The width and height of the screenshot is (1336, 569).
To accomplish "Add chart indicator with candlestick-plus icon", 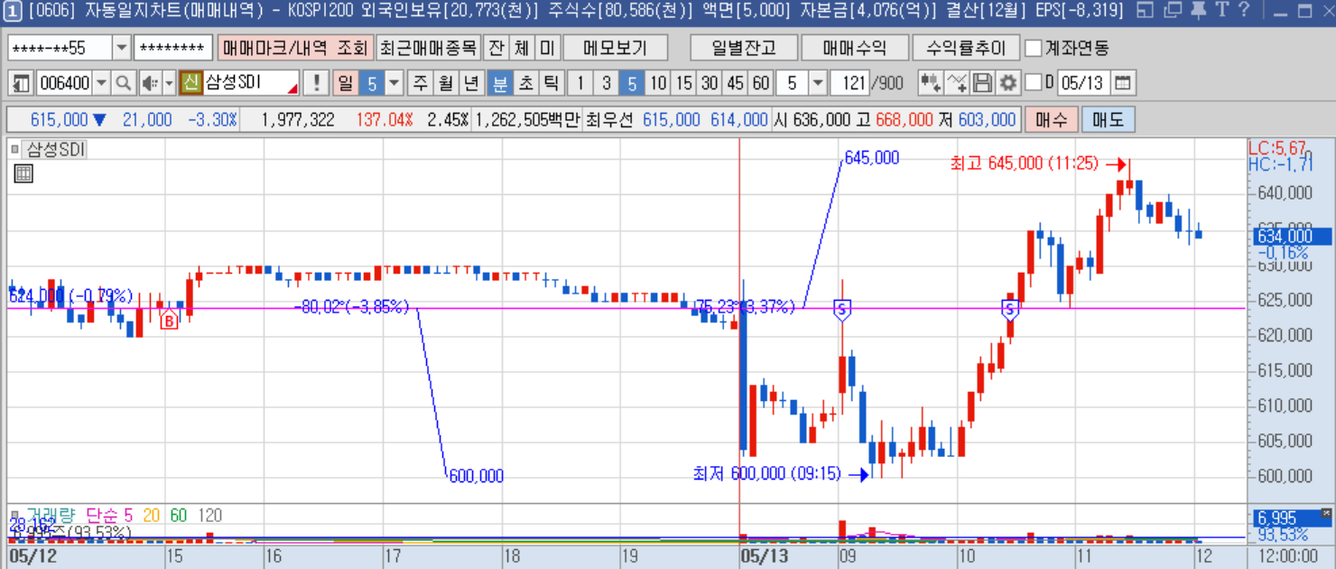I will (930, 84).
